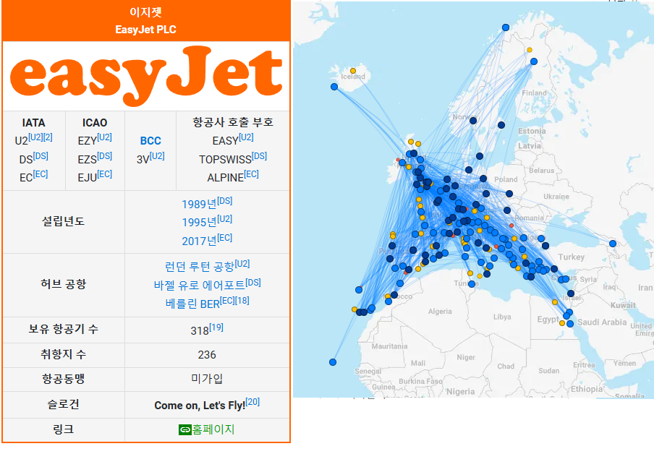Select the 허브 공항 label
Screen dimensions: 654x454
tap(64, 284)
